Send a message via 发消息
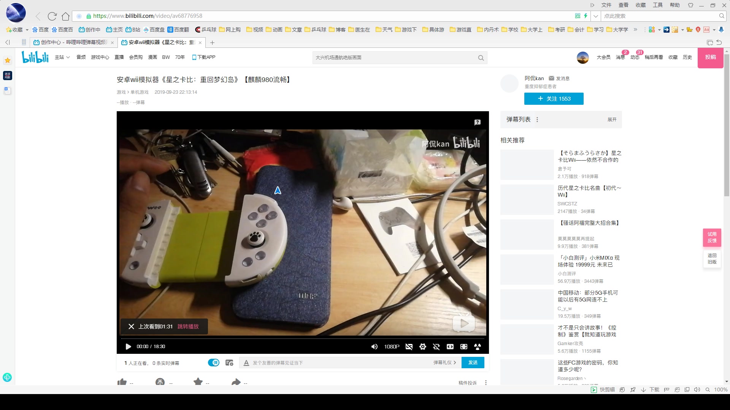This screenshot has width=730, height=410. [559, 78]
